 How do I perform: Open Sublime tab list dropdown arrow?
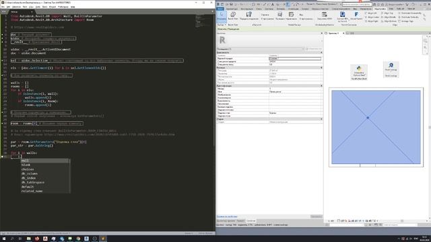[212, 11]
